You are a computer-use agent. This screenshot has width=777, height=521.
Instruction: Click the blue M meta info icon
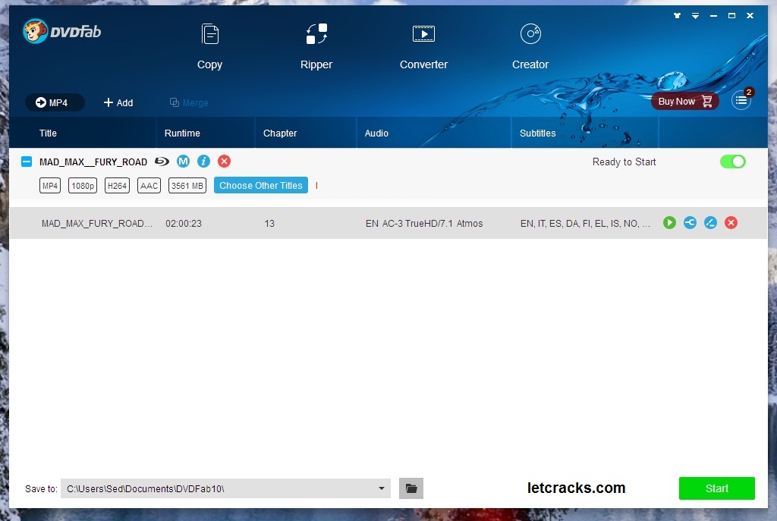coord(184,161)
